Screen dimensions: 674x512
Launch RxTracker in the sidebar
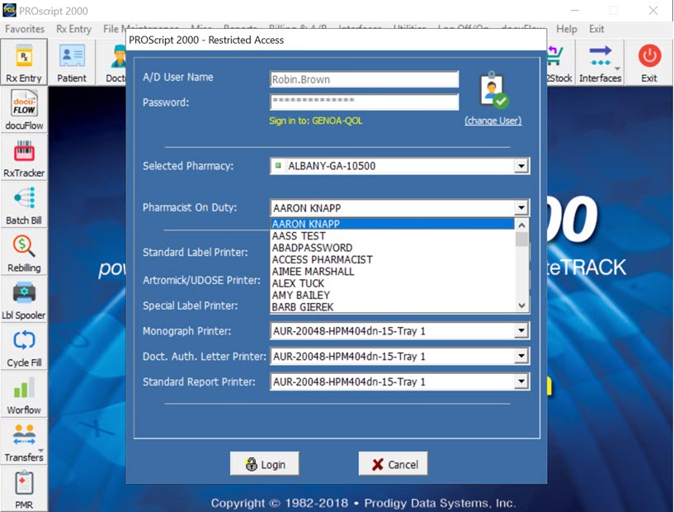pos(24,158)
